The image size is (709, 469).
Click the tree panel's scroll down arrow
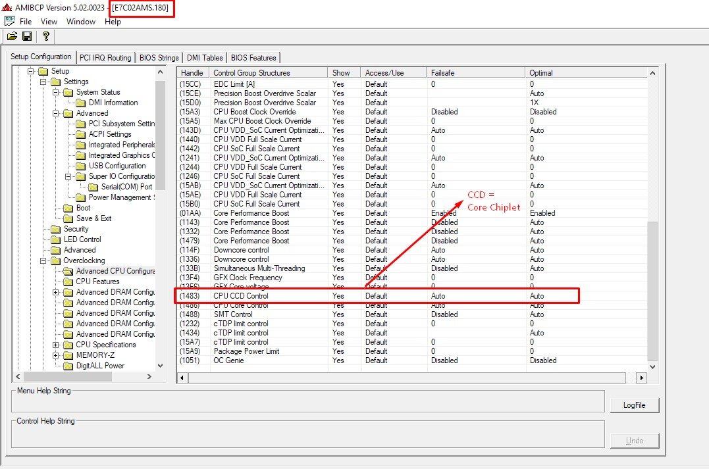pyautogui.click(x=160, y=366)
